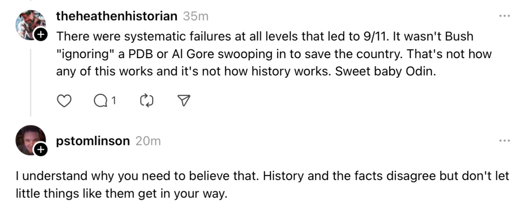524x210 pixels.
Task: Open the post text about systematic failures
Action: (x=273, y=54)
